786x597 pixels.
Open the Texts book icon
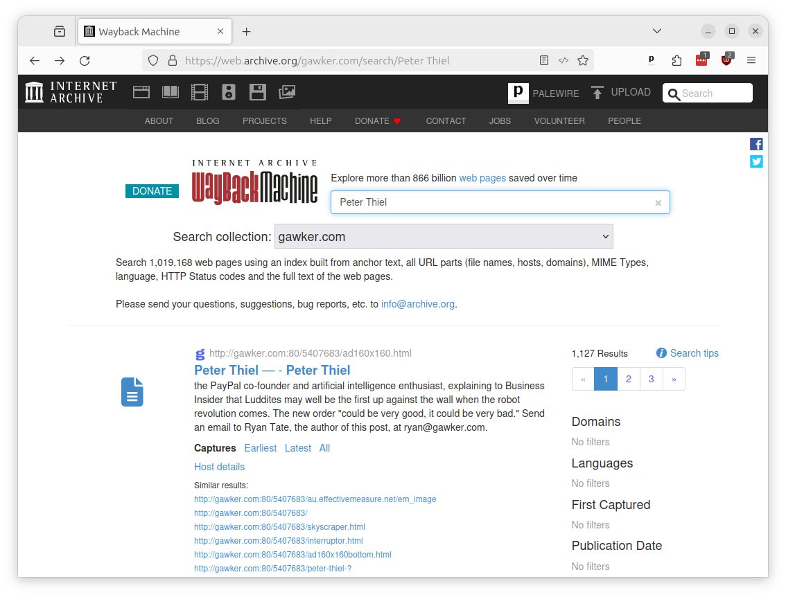point(171,92)
